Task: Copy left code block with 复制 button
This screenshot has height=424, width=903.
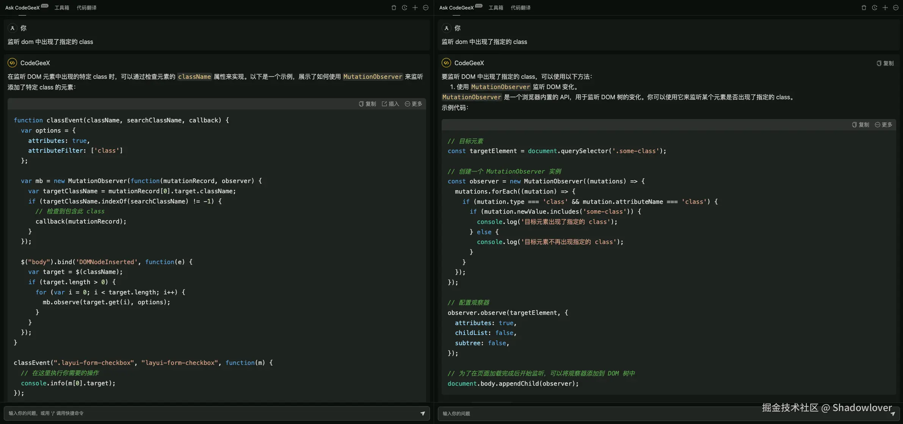Action: 367,104
